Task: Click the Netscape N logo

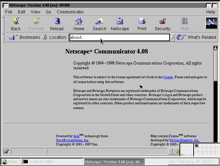Action: (211, 23)
